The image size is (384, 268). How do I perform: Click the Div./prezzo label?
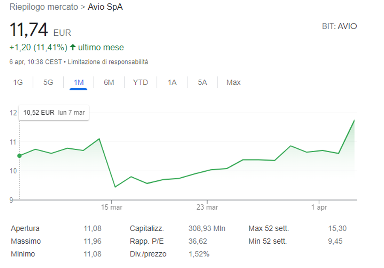coord(148,254)
